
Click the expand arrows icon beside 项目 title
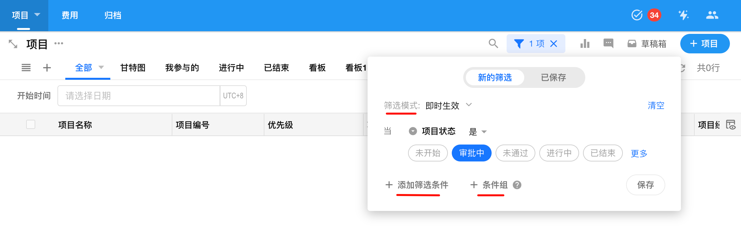click(x=13, y=44)
